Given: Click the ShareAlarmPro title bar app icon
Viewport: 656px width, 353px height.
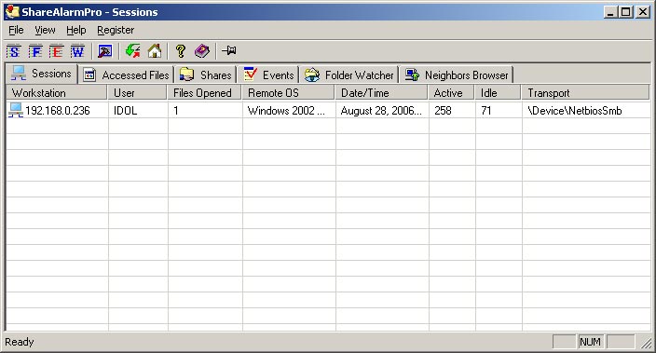Looking at the screenshot, I should 12,11.
